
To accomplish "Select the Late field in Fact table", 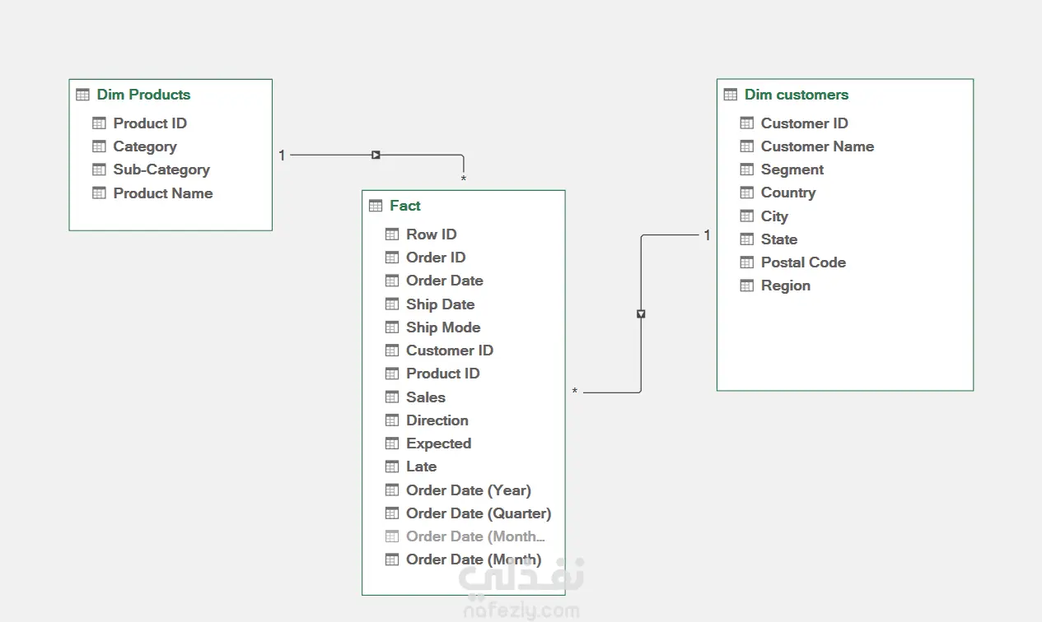I will (421, 466).
